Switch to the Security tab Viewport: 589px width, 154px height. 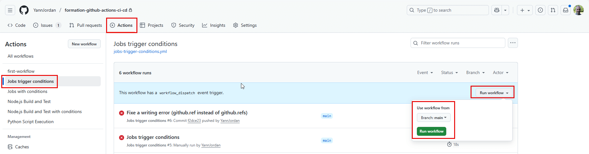183,25
